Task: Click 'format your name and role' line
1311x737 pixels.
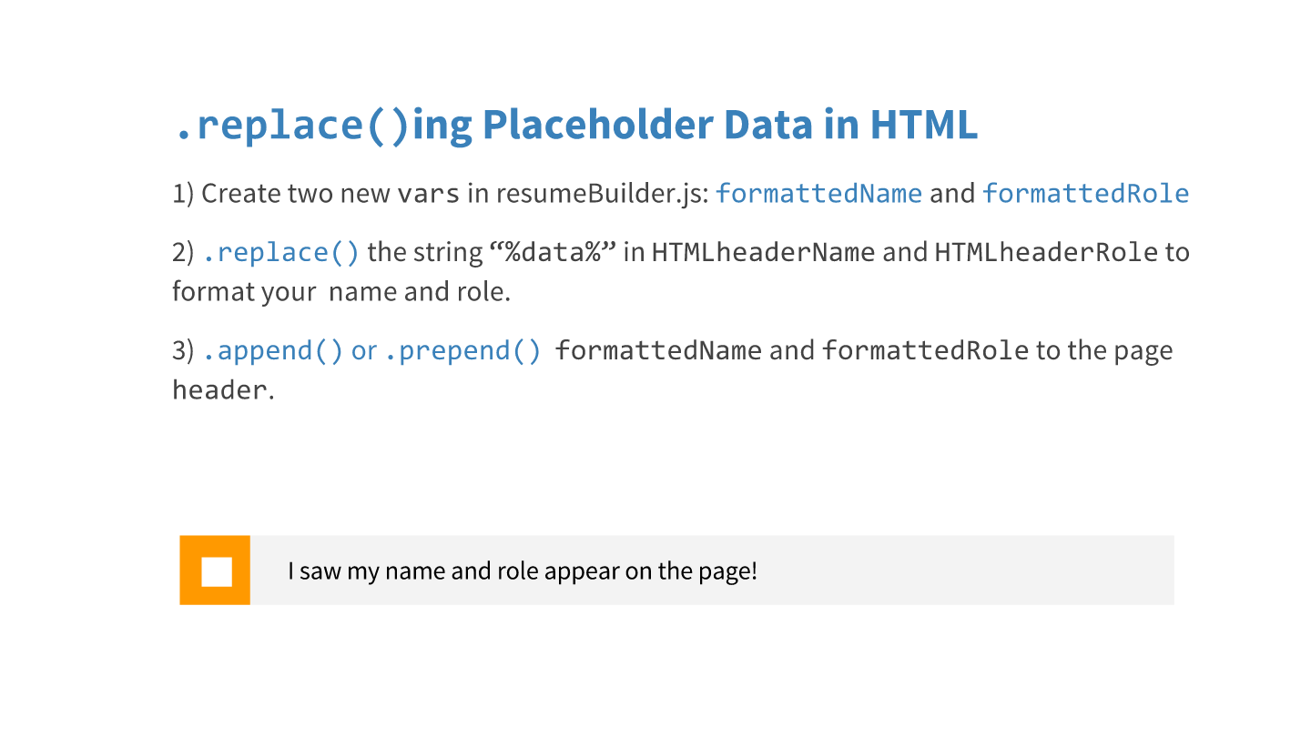Action: 340,292
